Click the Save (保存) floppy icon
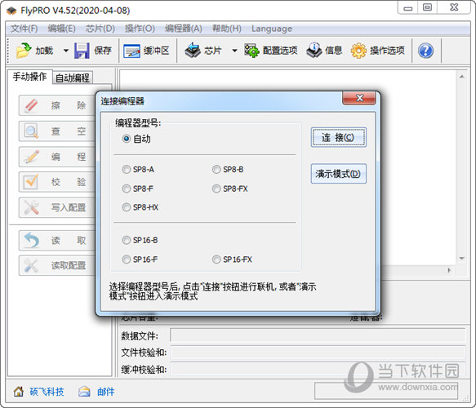The image size is (476, 408). pos(82,51)
